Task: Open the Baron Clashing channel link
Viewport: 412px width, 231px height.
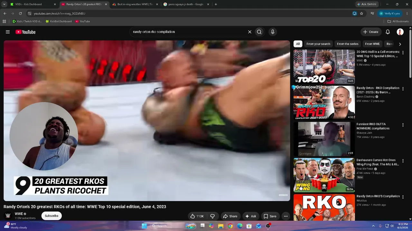Action: tap(365, 97)
